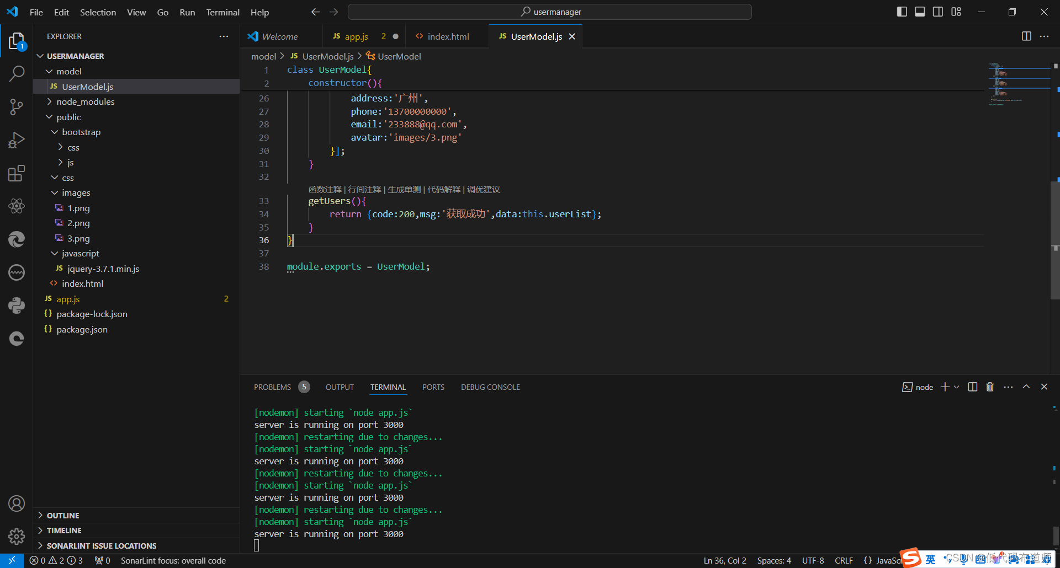Viewport: 1060px width, 568px height.
Task: Expand SONARLINT ISSUE LOCATIONS section
Action: (136, 545)
